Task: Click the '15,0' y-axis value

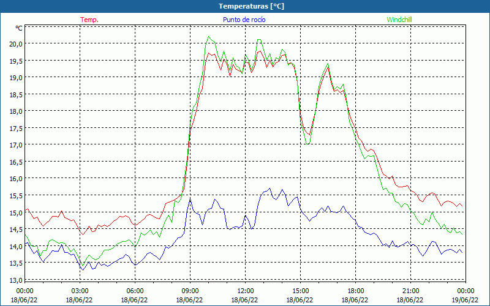Action: pyautogui.click(x=16, y=212)
